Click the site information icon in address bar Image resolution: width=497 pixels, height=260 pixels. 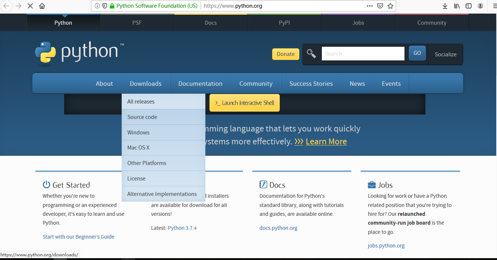[x=97, y=6]
